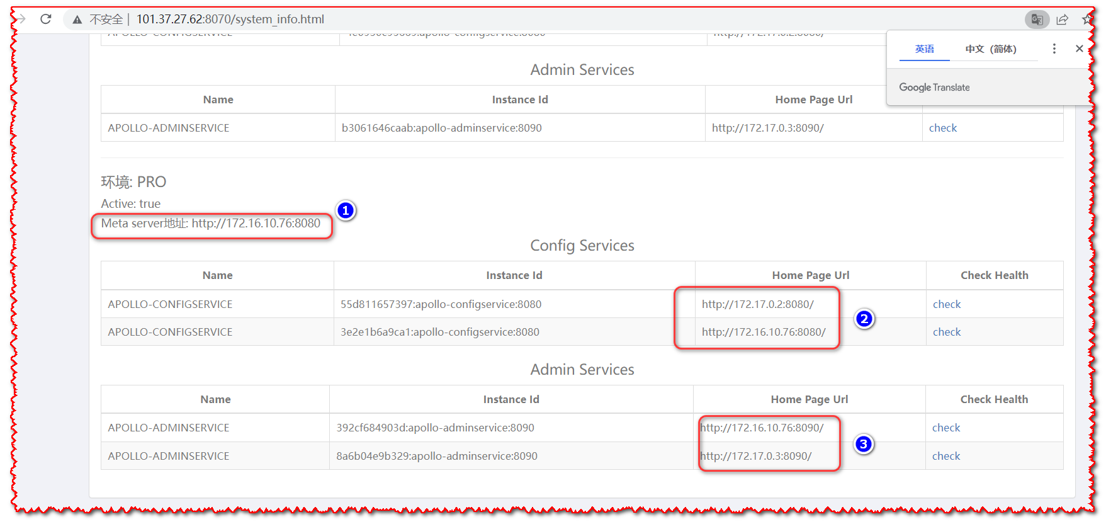1106x524 pixels.
Task: Click PRO admin url http://172.17.0.3:8090/ in last row
Action: point(755,456)
